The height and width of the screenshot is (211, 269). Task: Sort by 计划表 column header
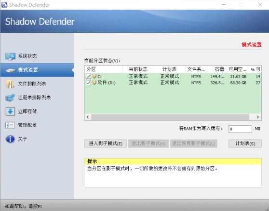pos(169,69)
